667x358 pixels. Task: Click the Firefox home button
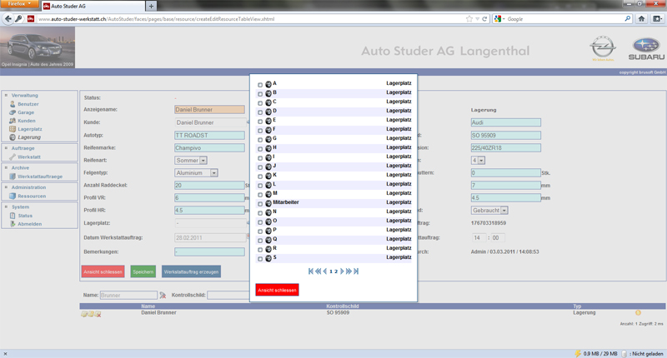pos(641,18)
